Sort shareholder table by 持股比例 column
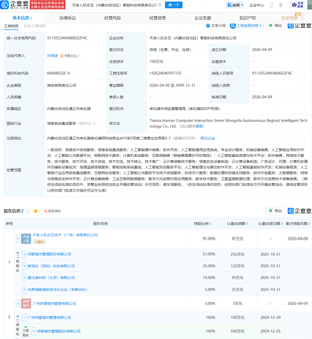Screen dimensions: 312x339 coord(203,224)
